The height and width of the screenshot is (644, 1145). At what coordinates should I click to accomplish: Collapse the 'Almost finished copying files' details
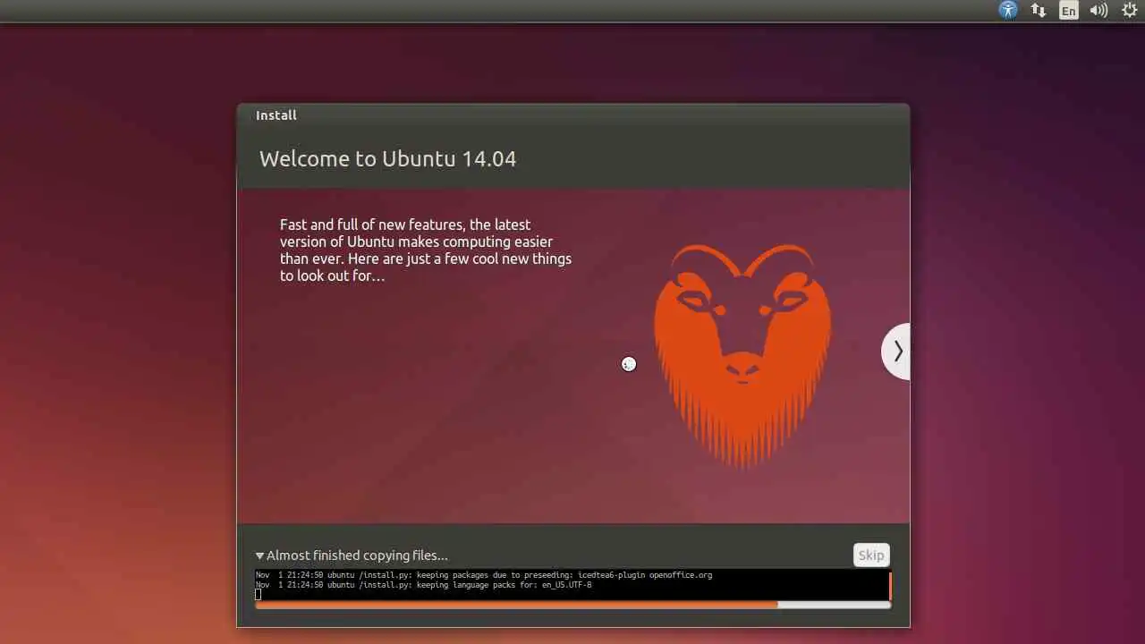click(259, 555)
